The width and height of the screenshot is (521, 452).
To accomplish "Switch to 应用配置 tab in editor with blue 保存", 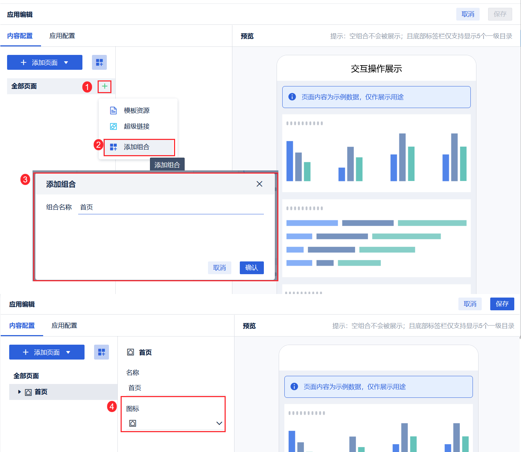I will pos(64,326).
